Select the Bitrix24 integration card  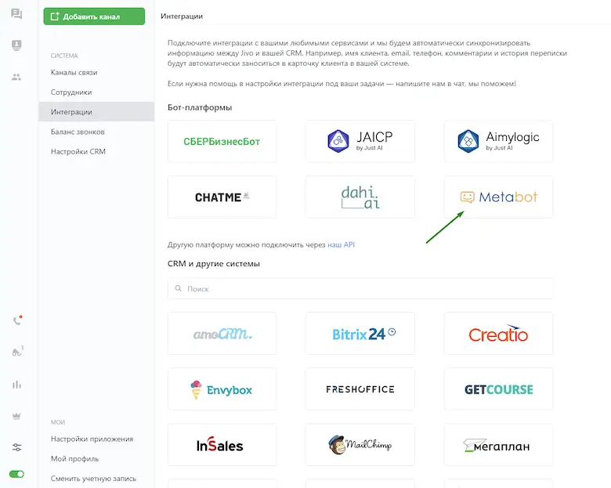[x=360, y=333]
